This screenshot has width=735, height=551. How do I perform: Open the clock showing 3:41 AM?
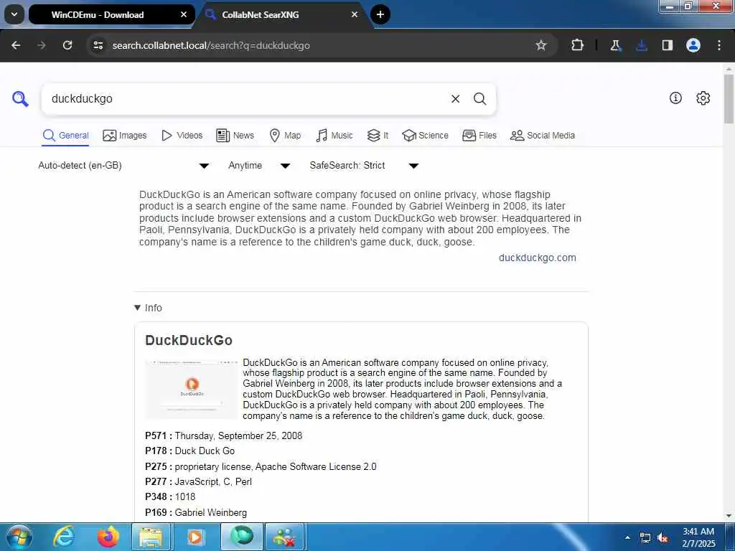coord(698,537)
